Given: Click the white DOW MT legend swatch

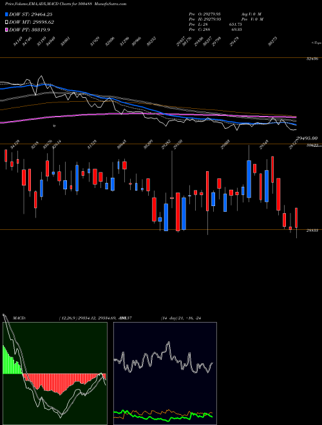Looking at the screenshot, I should (6, 23).
